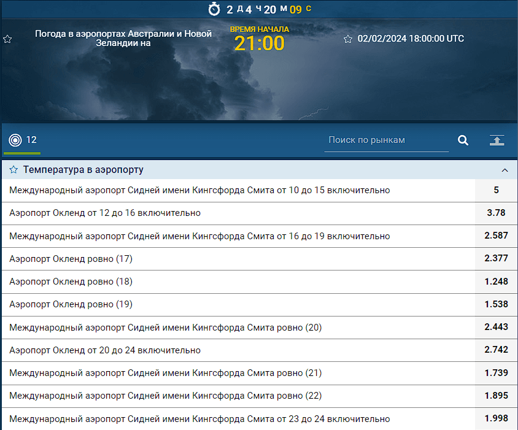This screenshot has width=518, height=430.
Task: Click row text 'Аэропорт Окленд ровно (19)'
Action: 71,304
